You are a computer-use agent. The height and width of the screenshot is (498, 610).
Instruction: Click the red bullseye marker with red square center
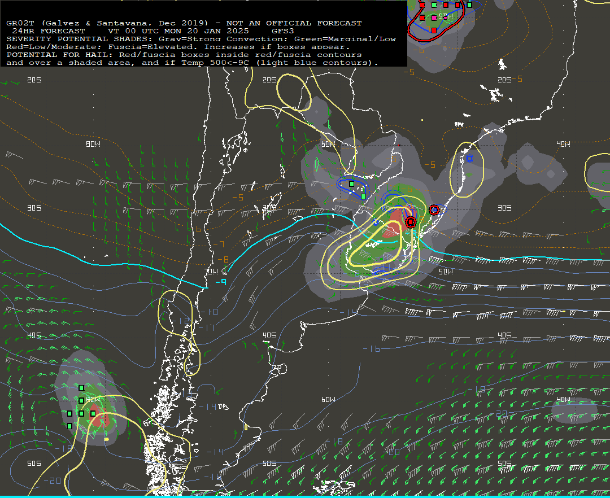pos(411,222)
